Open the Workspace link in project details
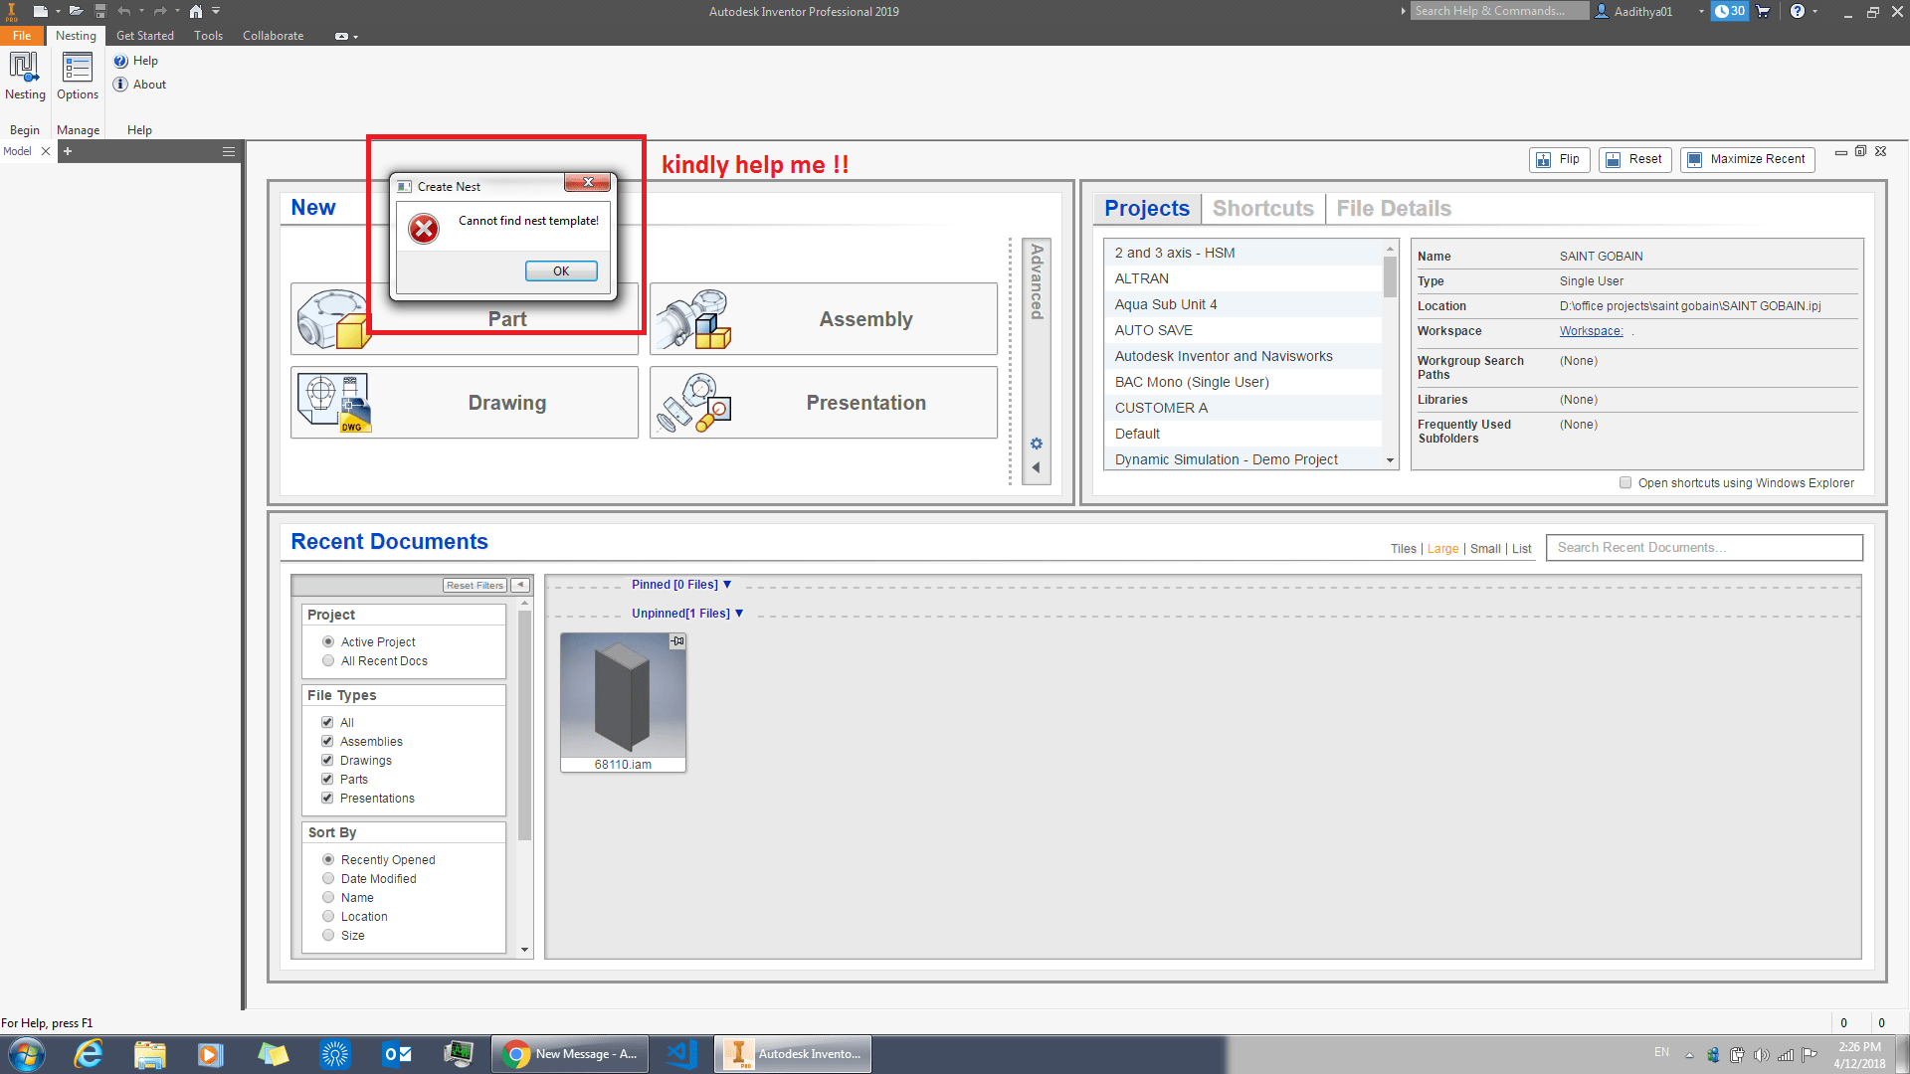The height and width of the screenshot is (1074, 1910). click(1591, 331)
